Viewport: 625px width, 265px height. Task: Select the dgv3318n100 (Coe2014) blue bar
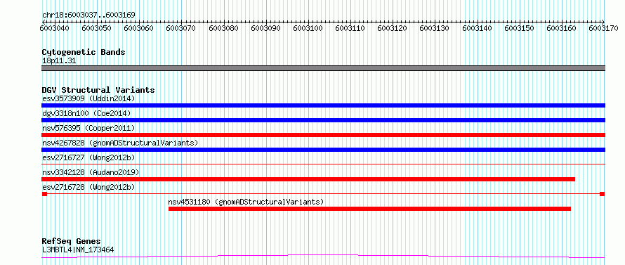pos(323,120)
